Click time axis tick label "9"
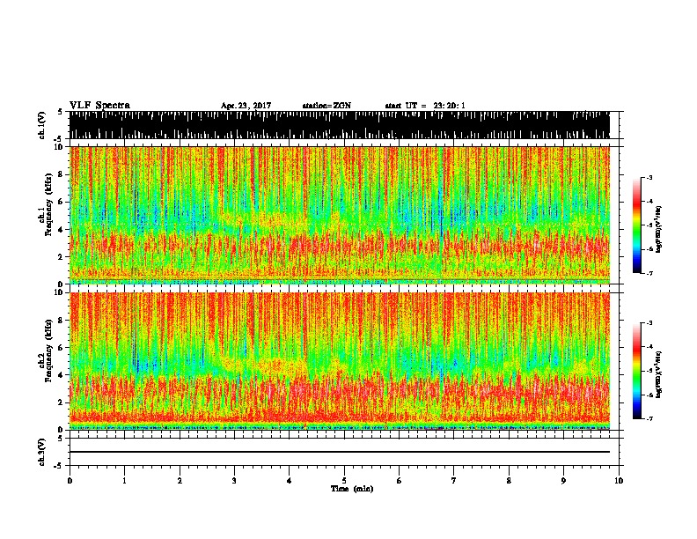The image size is (697, 539). pyautogui.click(x=563, y=481)
